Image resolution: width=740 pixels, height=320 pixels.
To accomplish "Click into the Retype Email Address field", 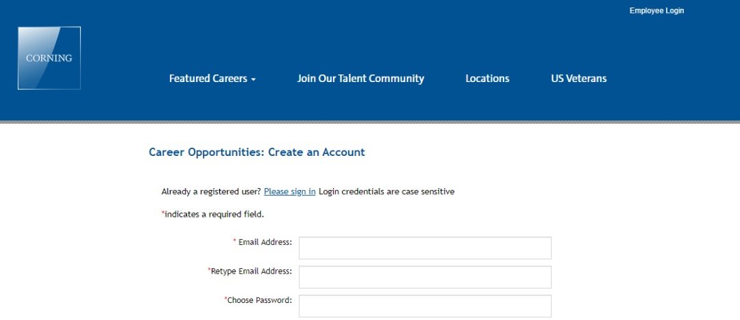I will [x=425, y=277].
